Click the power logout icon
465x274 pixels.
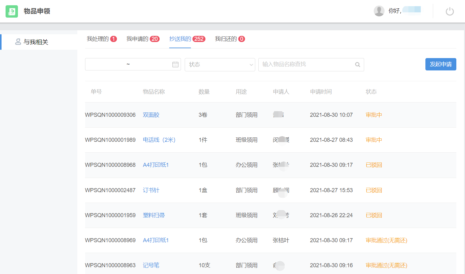450,11
